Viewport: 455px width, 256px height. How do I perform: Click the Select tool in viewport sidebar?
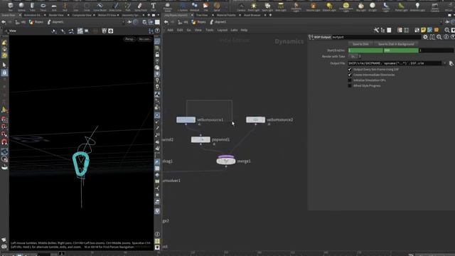(x=4, y=65)
